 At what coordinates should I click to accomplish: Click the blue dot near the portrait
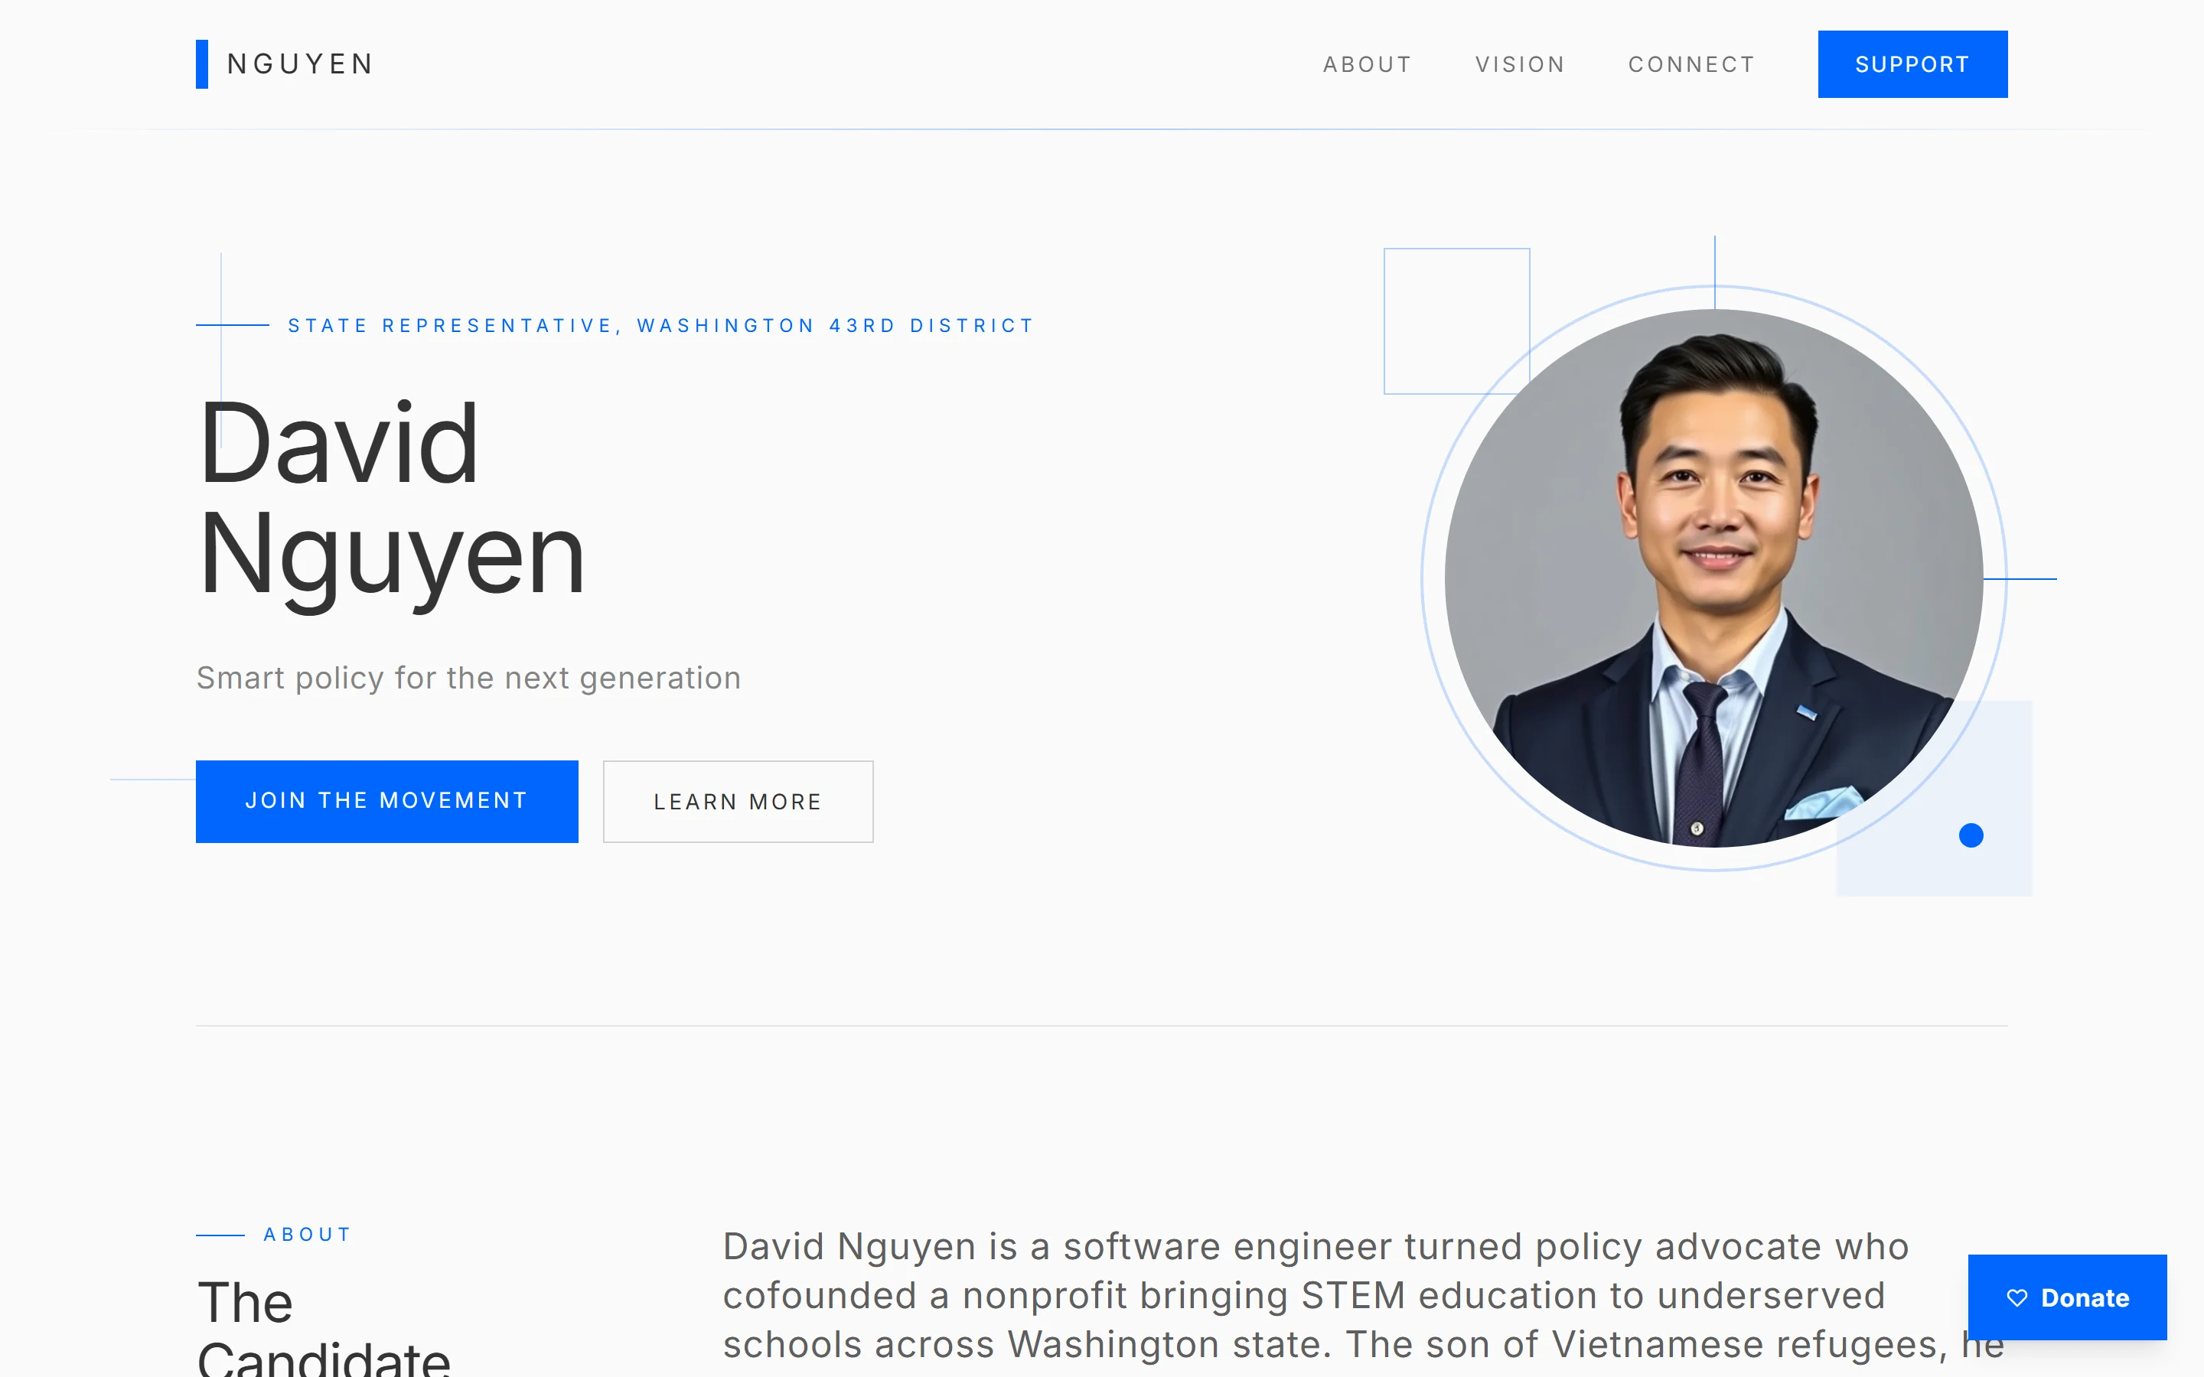(x=1972, y=835)
